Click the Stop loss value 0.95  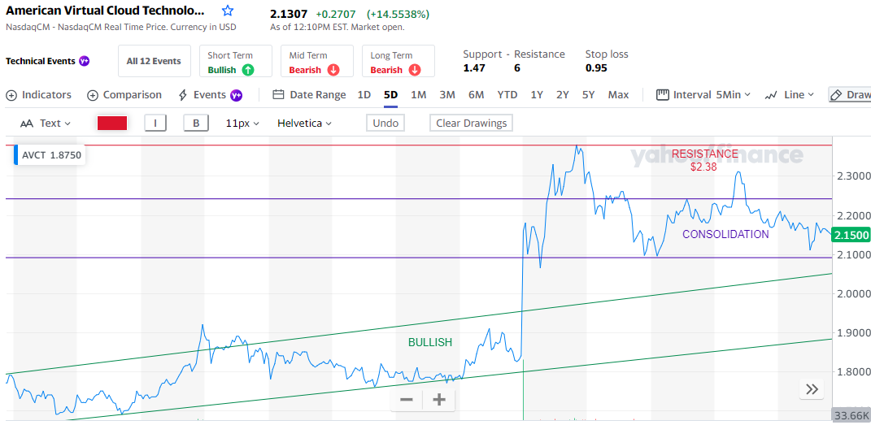(x=596, y=68)
